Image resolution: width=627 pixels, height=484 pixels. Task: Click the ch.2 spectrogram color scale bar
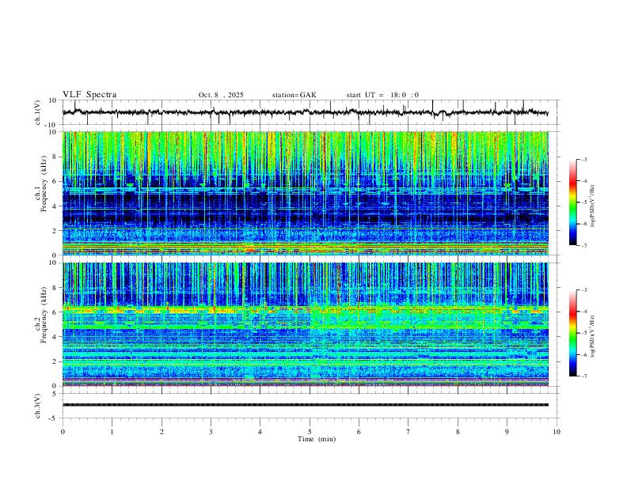tap(572, 333)
